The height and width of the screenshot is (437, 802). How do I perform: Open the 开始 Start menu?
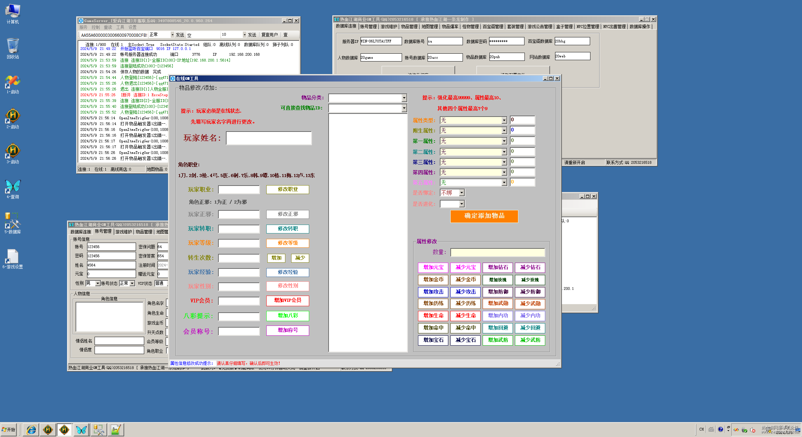point(9,430)
